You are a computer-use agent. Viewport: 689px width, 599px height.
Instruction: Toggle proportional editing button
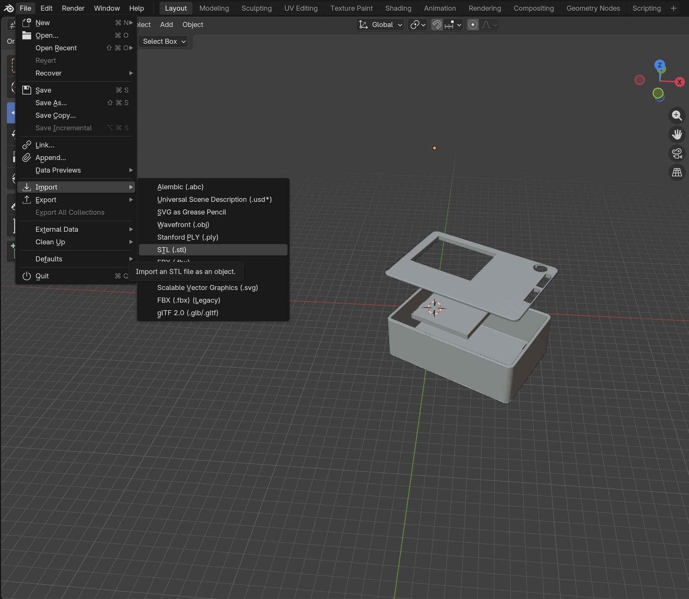473,25
